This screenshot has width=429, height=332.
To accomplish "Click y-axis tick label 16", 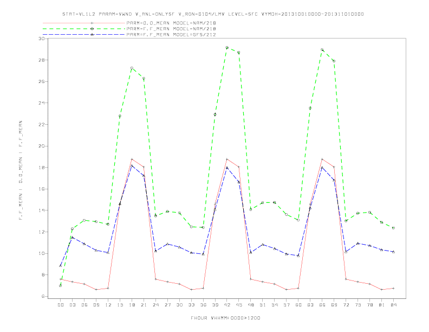I will pyautogui.click(x=42, y=189).
